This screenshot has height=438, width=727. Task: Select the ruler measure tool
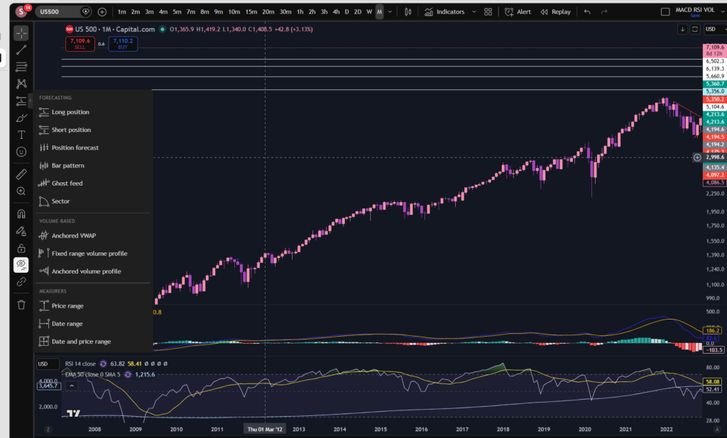(x=21, y=174)
